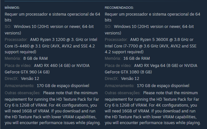Click the 8 GB de RAM text
The height and width of the screenshot is (129, 207).
(35, 58)
